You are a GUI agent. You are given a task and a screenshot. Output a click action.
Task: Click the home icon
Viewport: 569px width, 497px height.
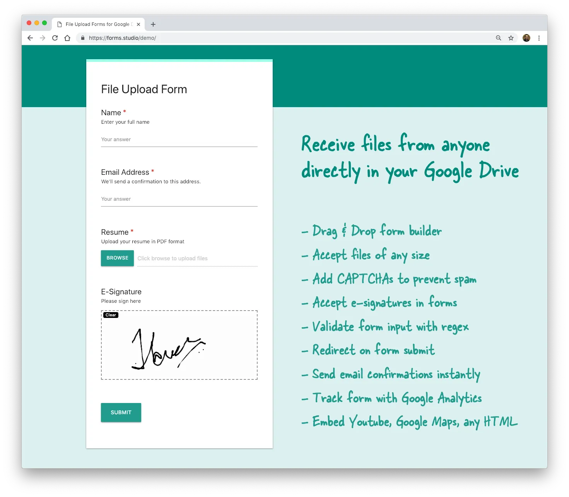[x=67, y=38]
